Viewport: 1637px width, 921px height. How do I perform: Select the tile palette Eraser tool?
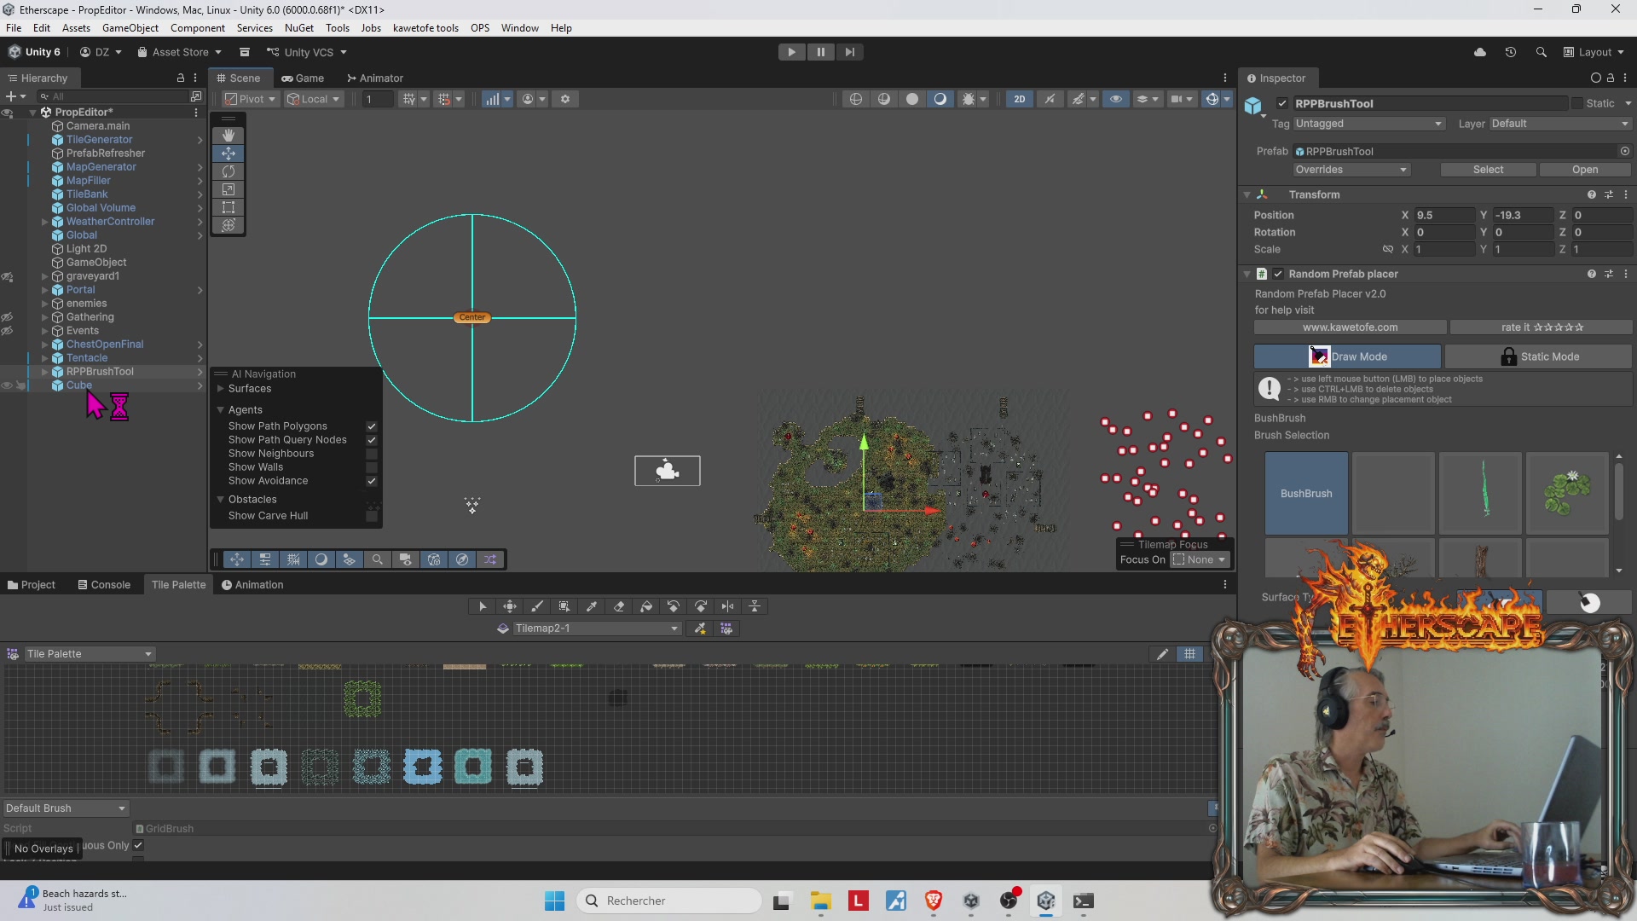coord(619,606)
